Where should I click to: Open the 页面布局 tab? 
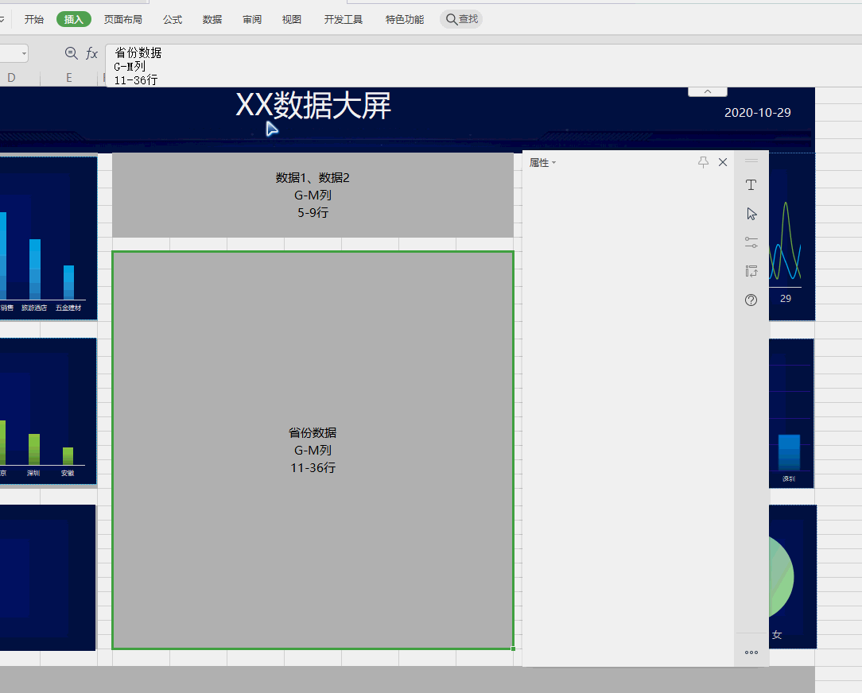click(x=123, y=20)
